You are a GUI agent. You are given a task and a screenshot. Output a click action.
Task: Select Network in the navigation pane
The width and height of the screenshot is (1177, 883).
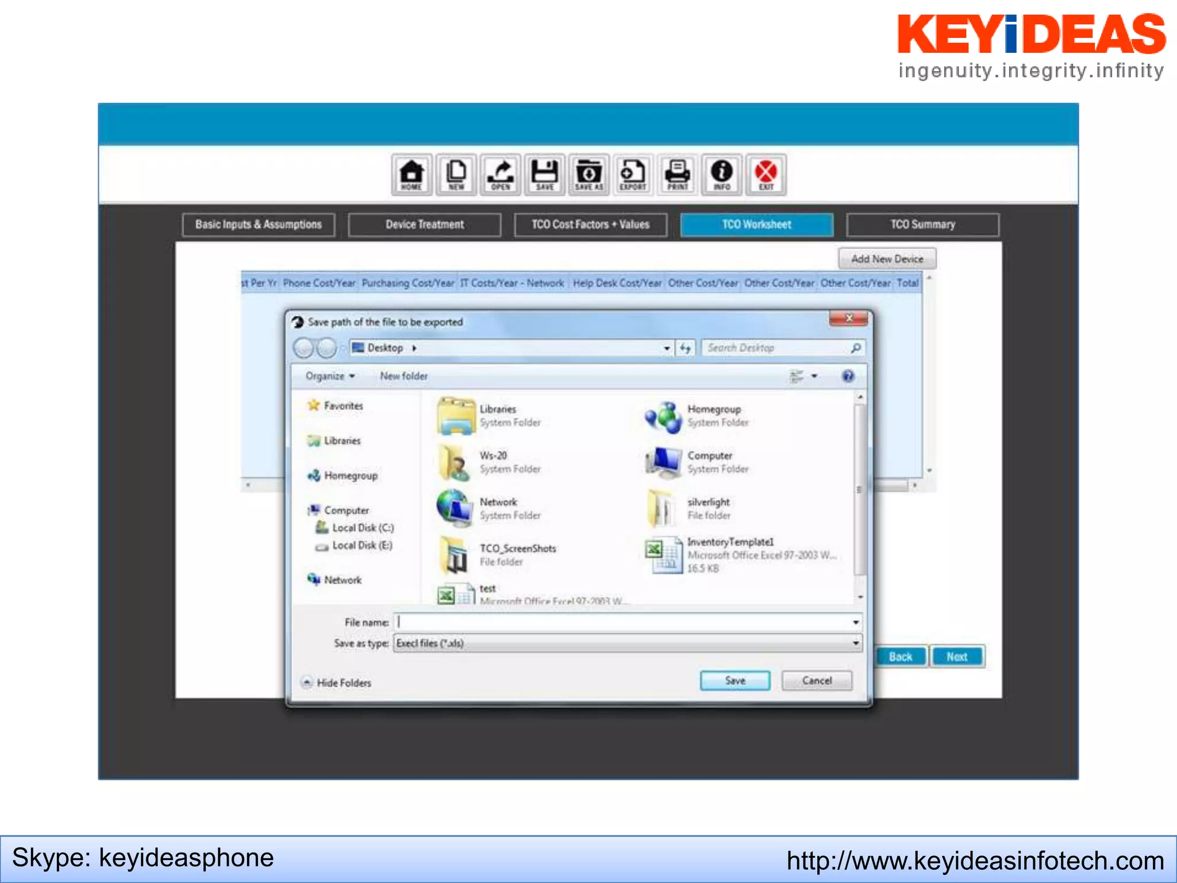(334, 580)
